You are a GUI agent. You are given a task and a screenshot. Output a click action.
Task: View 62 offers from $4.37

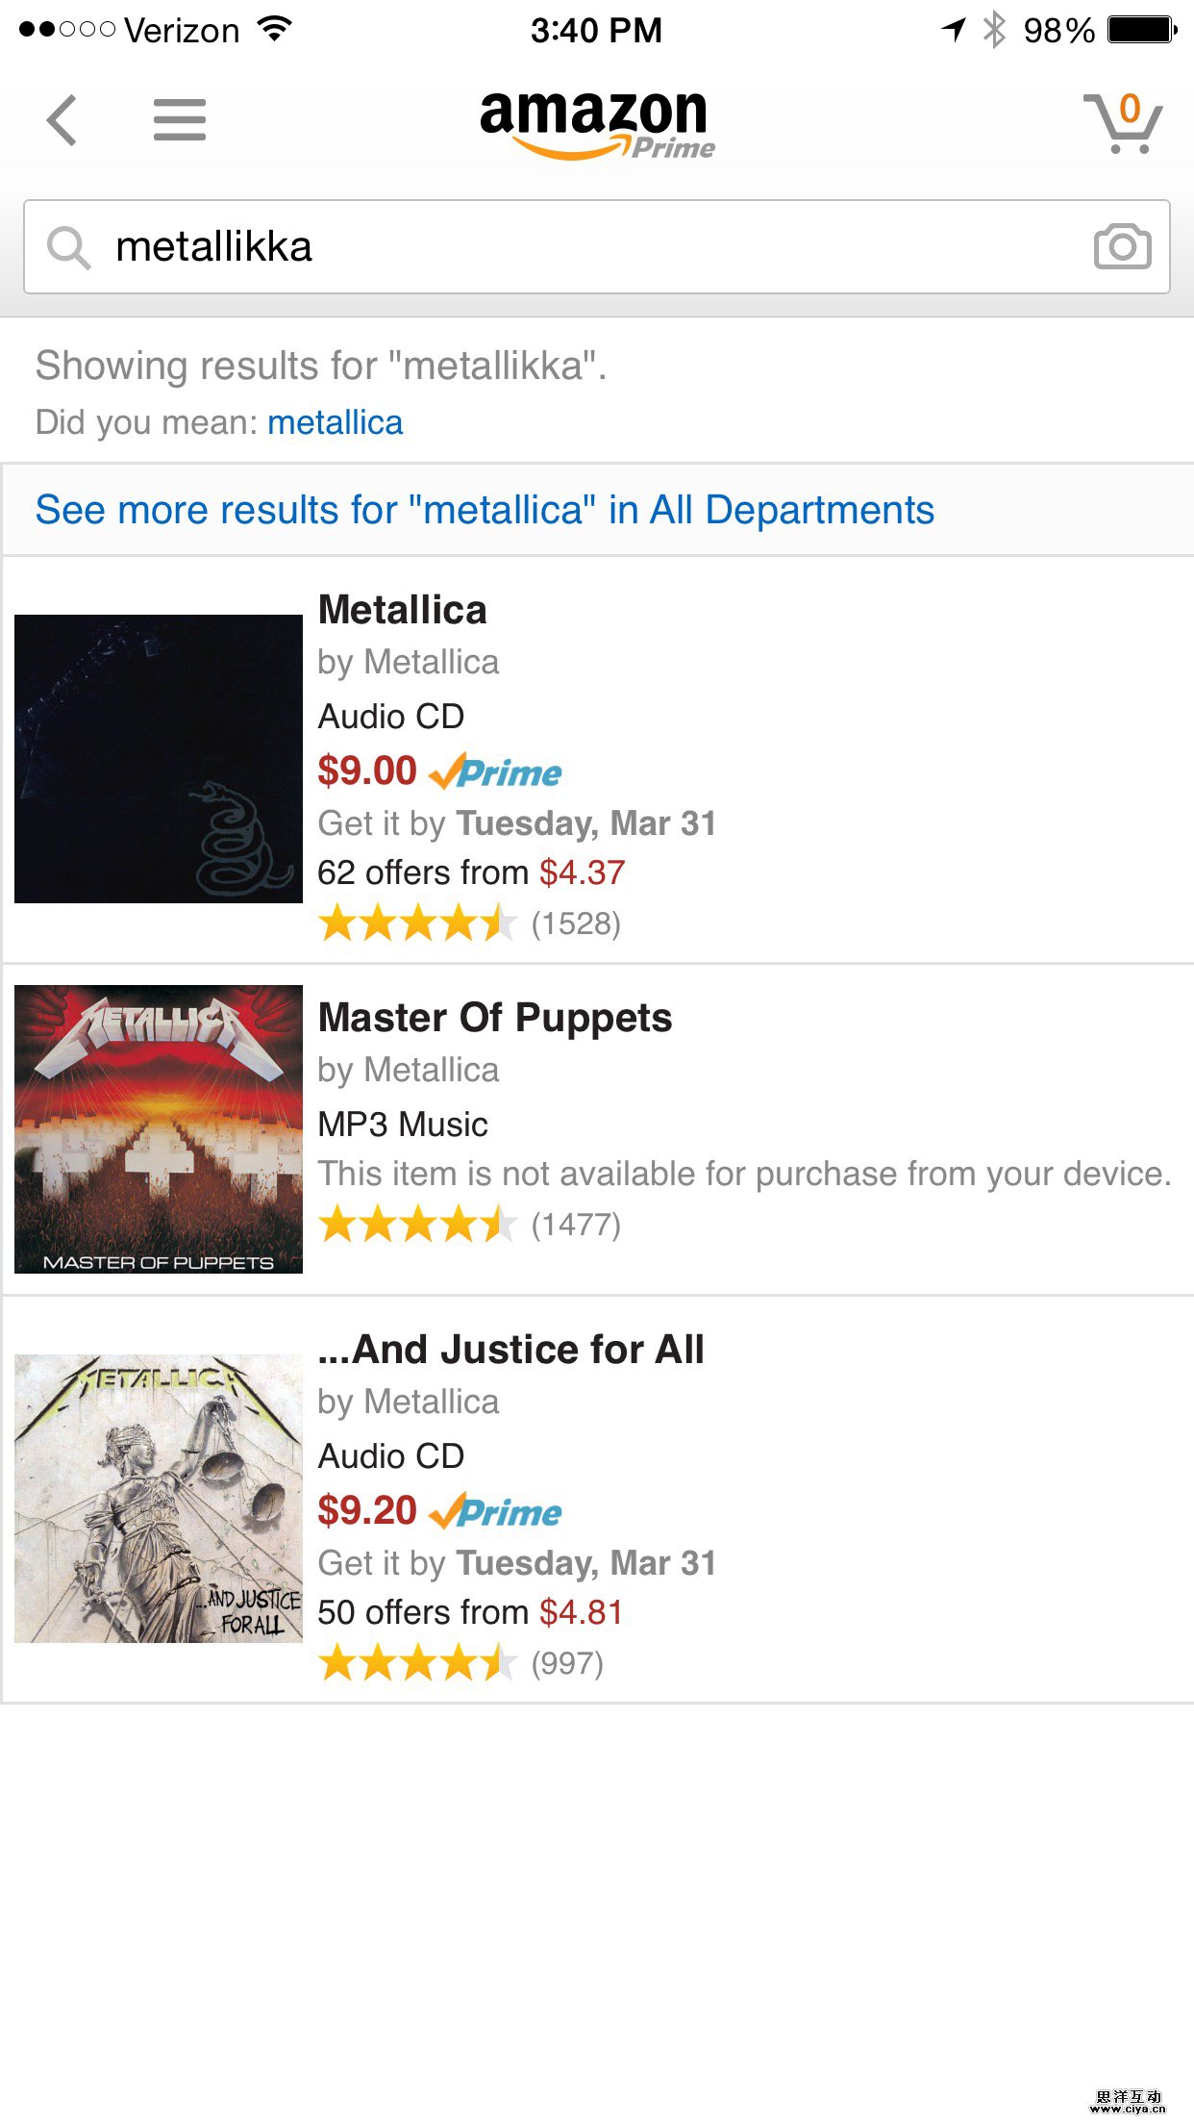point(471,872)
